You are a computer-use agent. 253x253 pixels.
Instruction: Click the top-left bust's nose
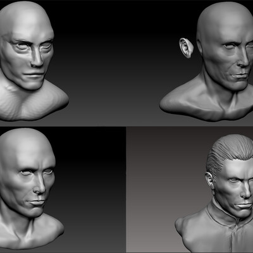point(37,59)
